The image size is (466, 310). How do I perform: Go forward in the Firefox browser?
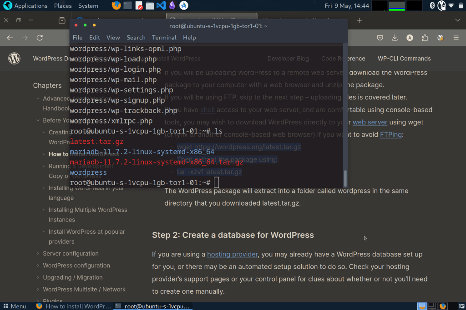(25, 38)
